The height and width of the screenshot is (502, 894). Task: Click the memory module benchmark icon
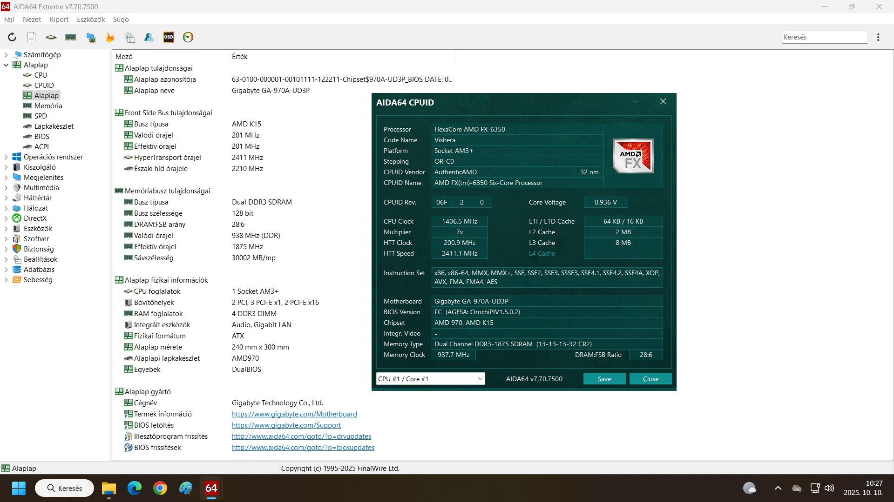pos(71,37)
